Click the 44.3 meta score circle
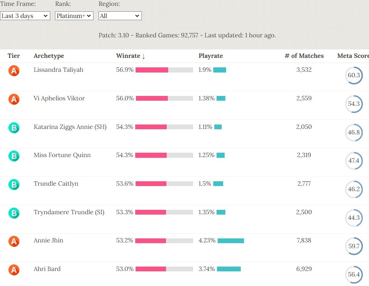The image size is (369, 286). [354, 218]
